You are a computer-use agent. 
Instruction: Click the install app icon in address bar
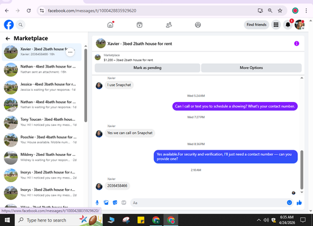[x=260, y=11]
